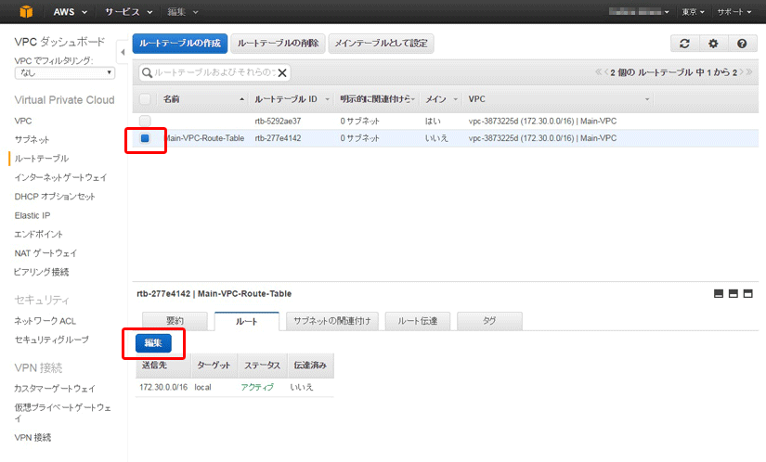Open the 東京 region dropdown
766x462 pixels.
coord(694,12)
